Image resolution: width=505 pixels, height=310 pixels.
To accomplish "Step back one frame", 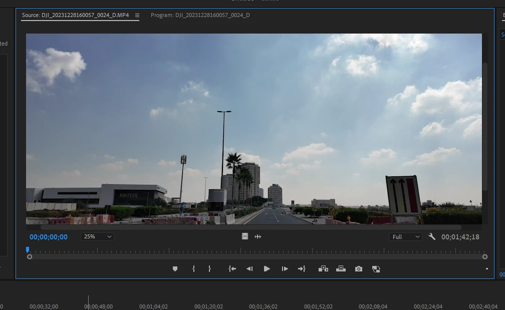I will pos(249,269).
